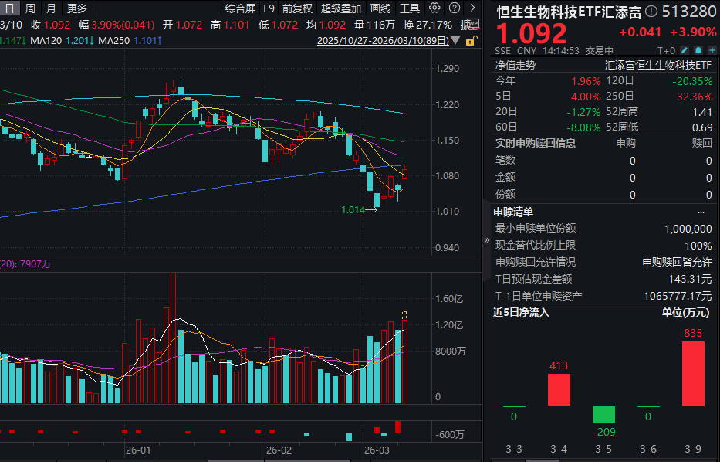Switch to the 日 daily tab
Viewport: 720px width, 462px height.
pyautogui.click(x=8, y=8)
